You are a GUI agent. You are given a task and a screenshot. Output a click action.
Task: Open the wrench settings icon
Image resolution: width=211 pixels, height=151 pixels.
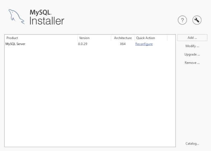[197, 20]
